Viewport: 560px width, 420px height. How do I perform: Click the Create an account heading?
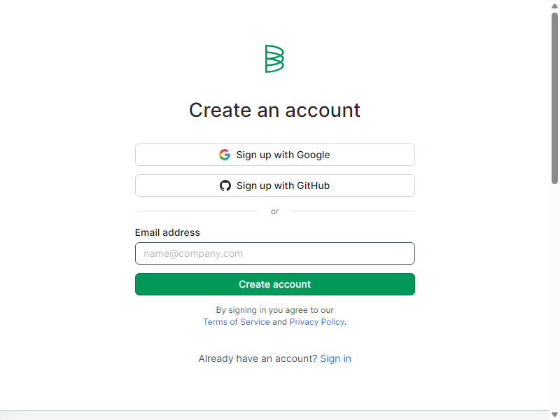coord(274,110)
